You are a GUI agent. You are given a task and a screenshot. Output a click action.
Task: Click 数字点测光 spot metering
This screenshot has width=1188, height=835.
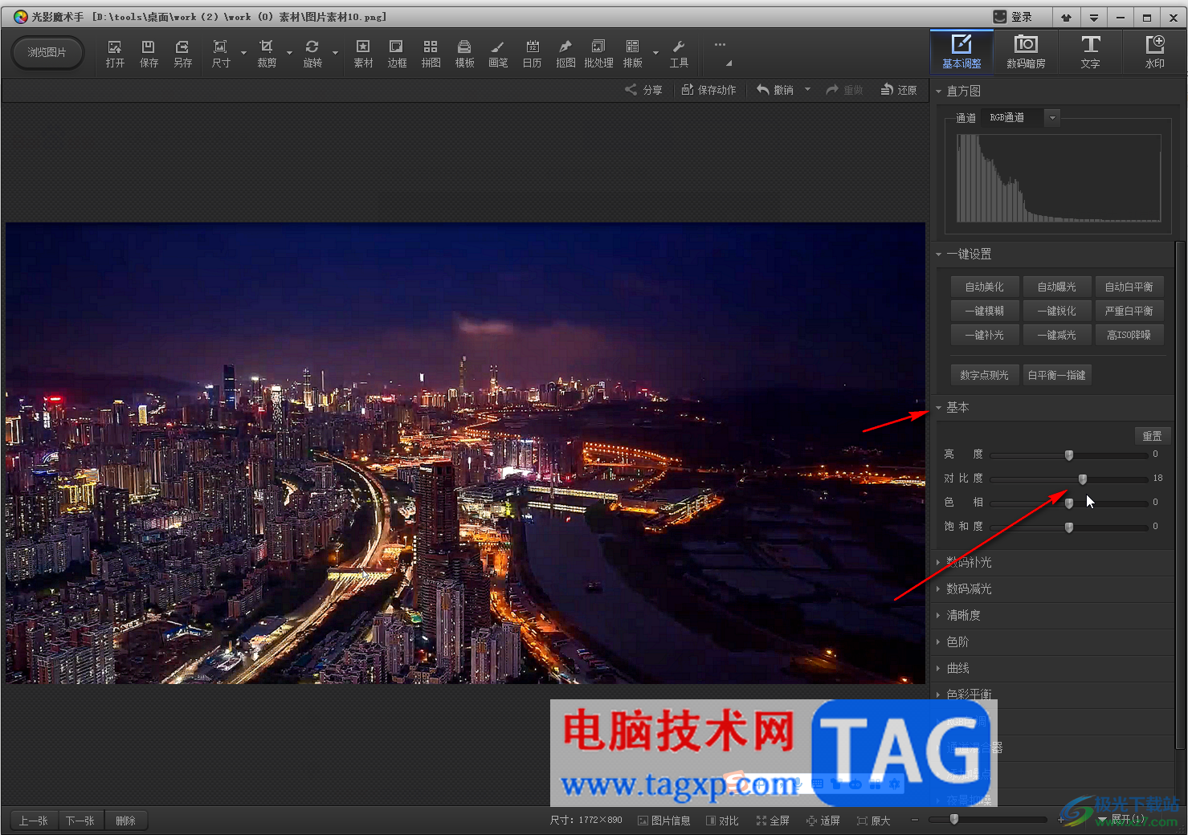[x=985, y=375]
